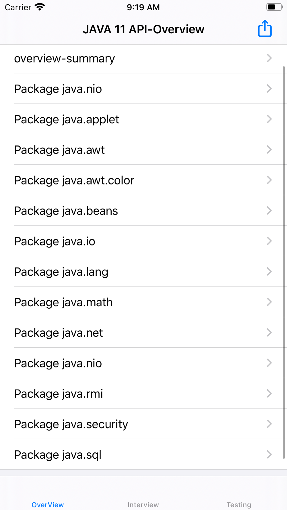Select the OverView tab
Screen dimensions: 287x510
(48, 504)
